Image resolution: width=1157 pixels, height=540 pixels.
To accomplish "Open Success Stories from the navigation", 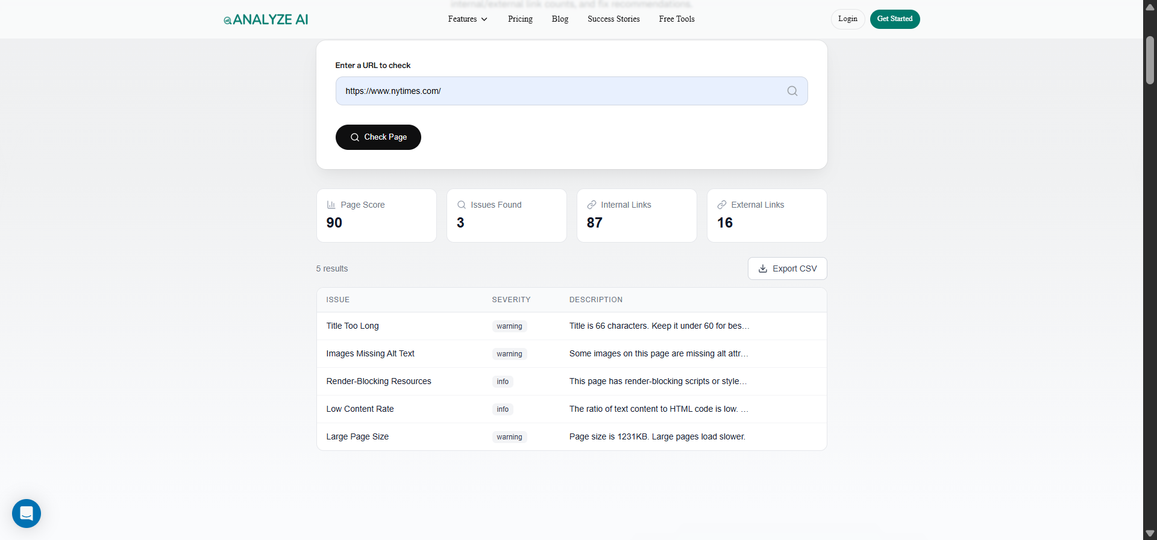I will [x=613, y=19].
